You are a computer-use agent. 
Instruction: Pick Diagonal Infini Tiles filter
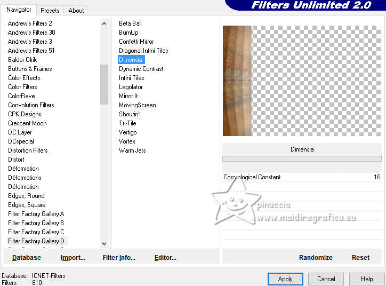[x=143, y=51]
